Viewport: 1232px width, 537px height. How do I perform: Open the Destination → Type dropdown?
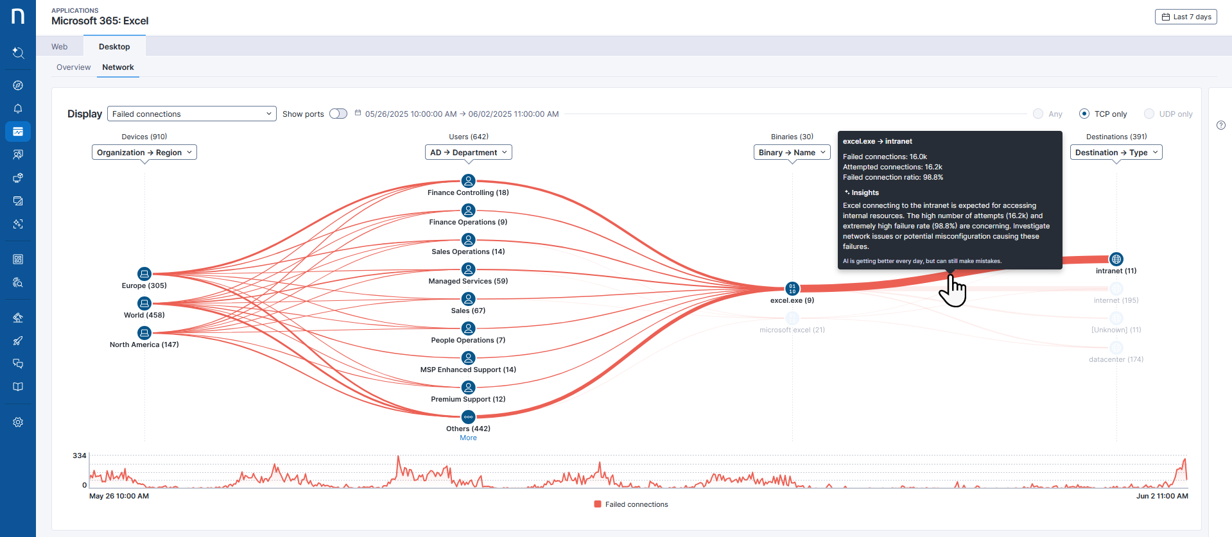pos(1116,152)
